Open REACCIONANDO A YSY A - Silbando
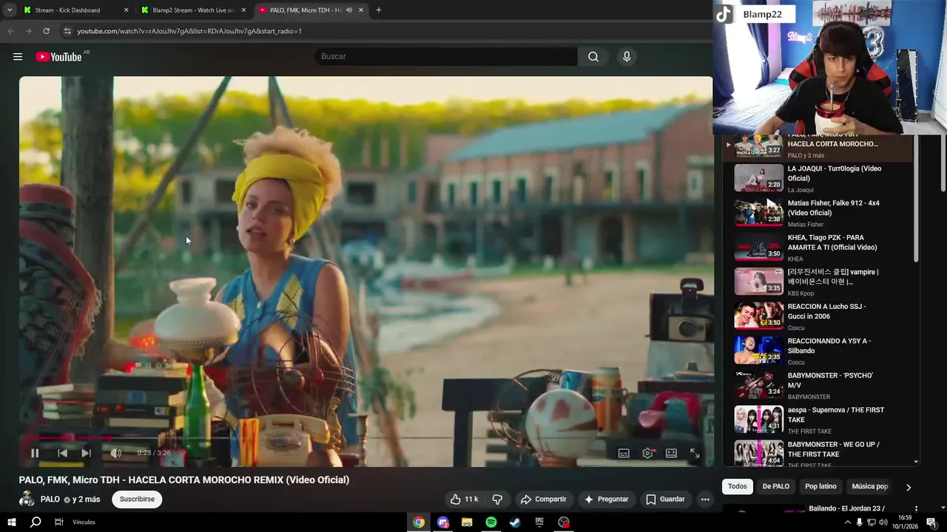Screen dimensions: 947x532 [819, 351]
